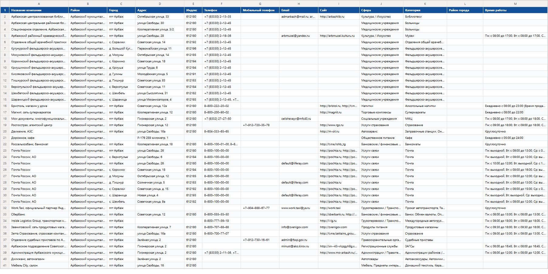Image resolution: width=548 pixels, height=274 pixels.
Task: Click the address 'Р-176 259 километр, 1'
Action: pos(160,138)
